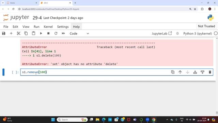Image resolution: width=218 pixels, height=123 pixels.
Task: Open the Kernel menu
Action: (48, 27)
